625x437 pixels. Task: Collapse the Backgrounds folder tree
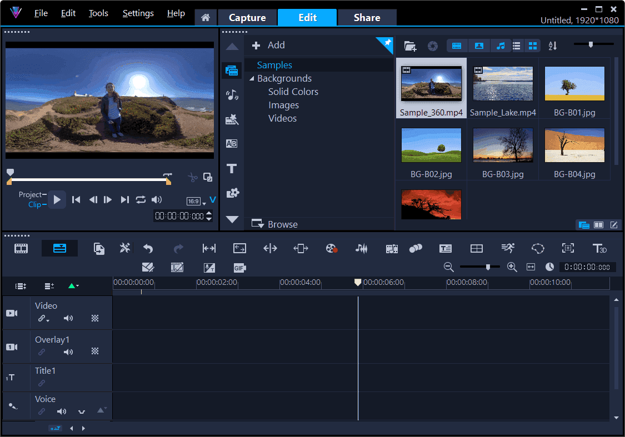(x=252, y=78)
